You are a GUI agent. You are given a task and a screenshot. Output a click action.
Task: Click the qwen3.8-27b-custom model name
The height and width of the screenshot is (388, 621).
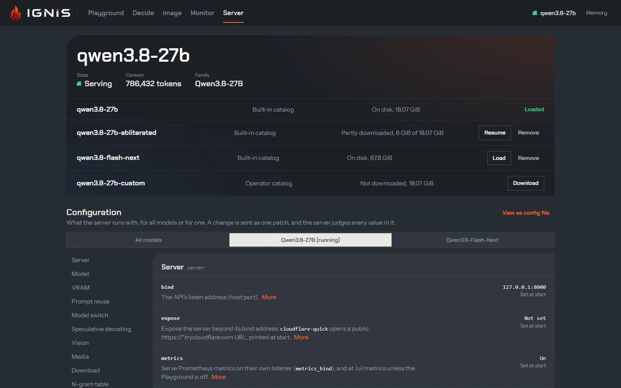pyautogui.click(x=111, y=183)
